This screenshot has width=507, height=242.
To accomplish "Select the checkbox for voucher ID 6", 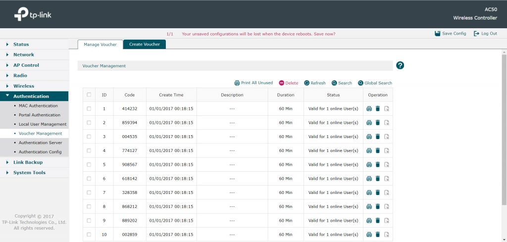I will click(x=89, y=179).
